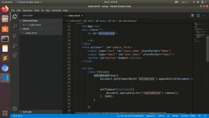Click the editor vertical scrollbar
Viewport: 209px width, 118px height.
tap(208, 49)
